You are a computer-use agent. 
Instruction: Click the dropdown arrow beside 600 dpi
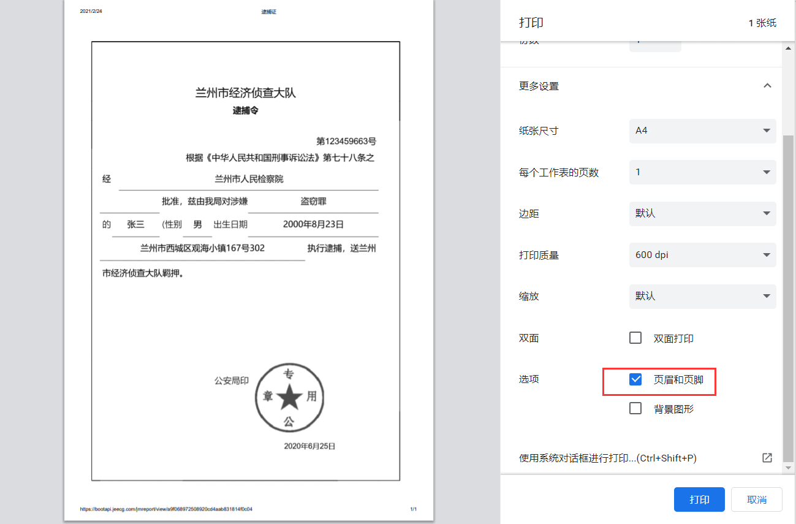tap(766, 255)
